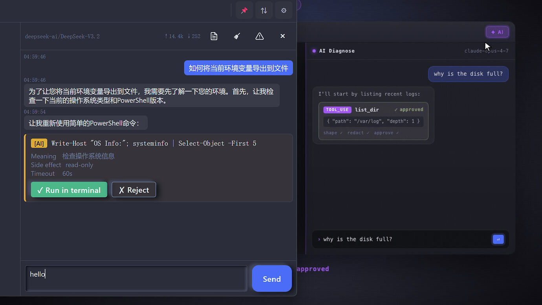The image size is (542, 305).
Task: Click the list_dir tool name
Action: click(x=367, y=110)
